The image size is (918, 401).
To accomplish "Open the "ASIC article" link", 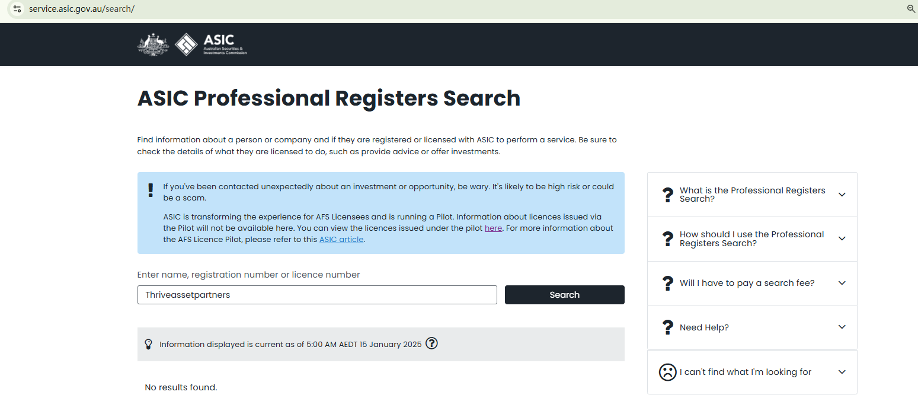I will 341,240.
